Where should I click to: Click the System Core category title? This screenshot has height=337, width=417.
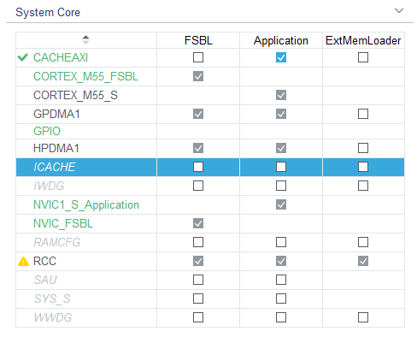tap(48, 12)
